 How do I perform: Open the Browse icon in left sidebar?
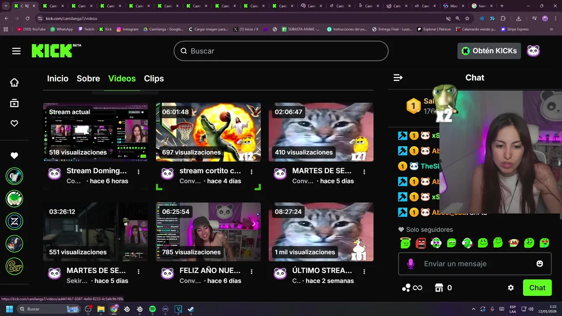point(14,103)
